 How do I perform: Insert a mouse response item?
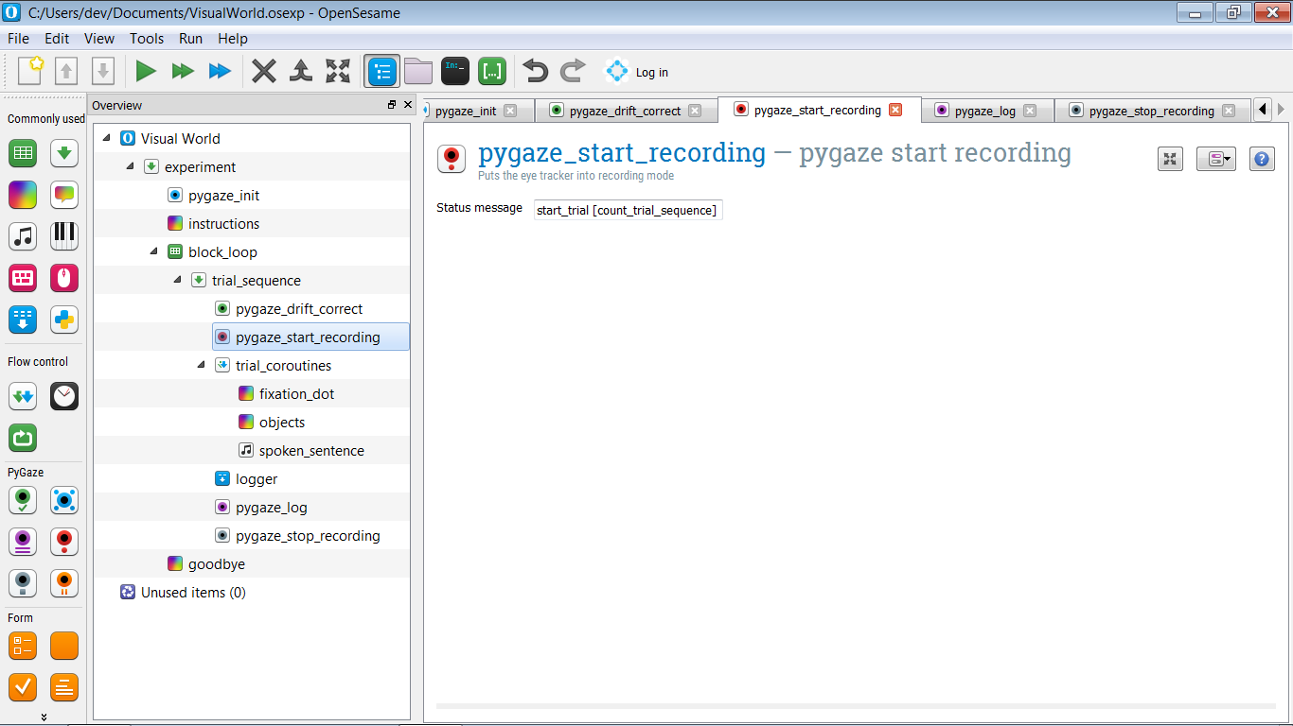pos(62,278)
